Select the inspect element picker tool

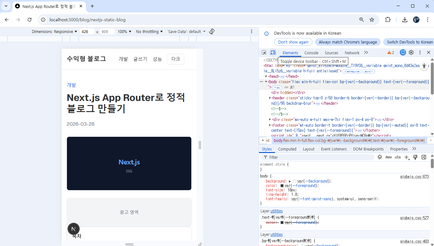(264, 52)
